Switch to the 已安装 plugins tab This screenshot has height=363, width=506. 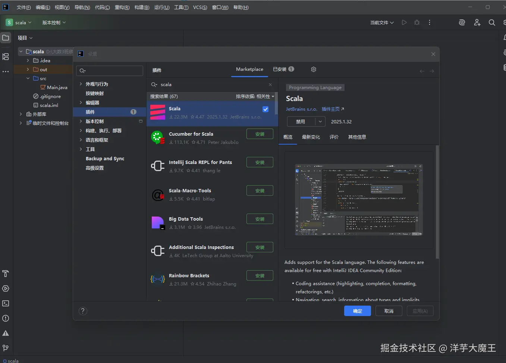pos(280,69)
